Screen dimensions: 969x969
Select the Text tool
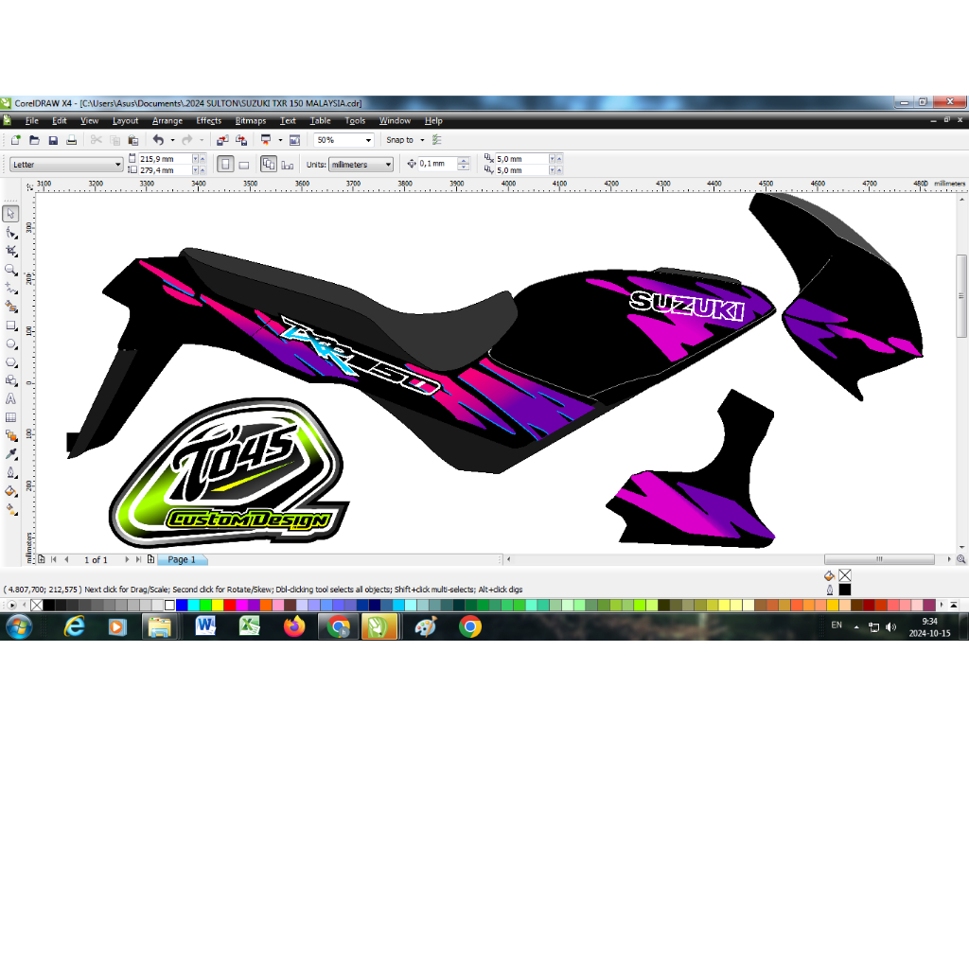click(x=11, y=397)
